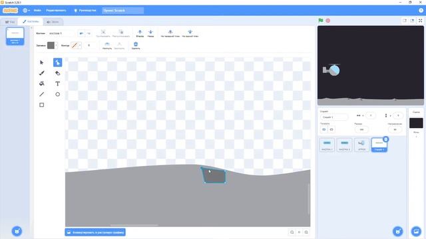Select the first button sprite thumbnail
Viewport: 426px width, 239px height.
pyautogui.click(x=327, y=145)
